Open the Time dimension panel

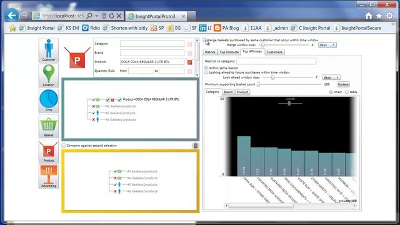pos(49,101)
